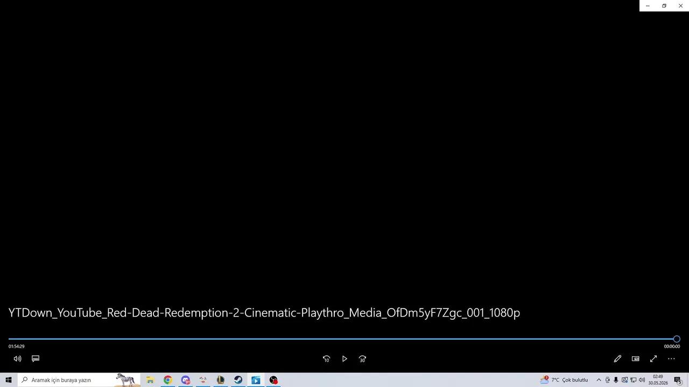The height and width of the screenshot is (387, 689).
Task: Play the video
Action: tap(344, 359)
